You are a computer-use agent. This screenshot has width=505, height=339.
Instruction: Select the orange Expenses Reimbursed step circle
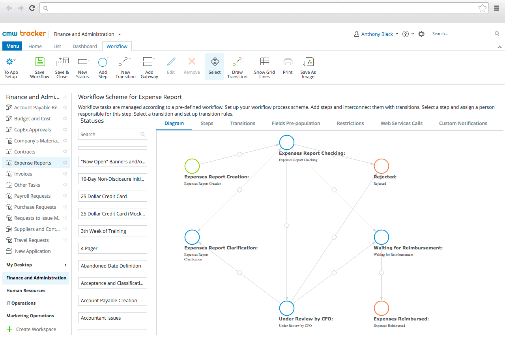click(382, 308)
